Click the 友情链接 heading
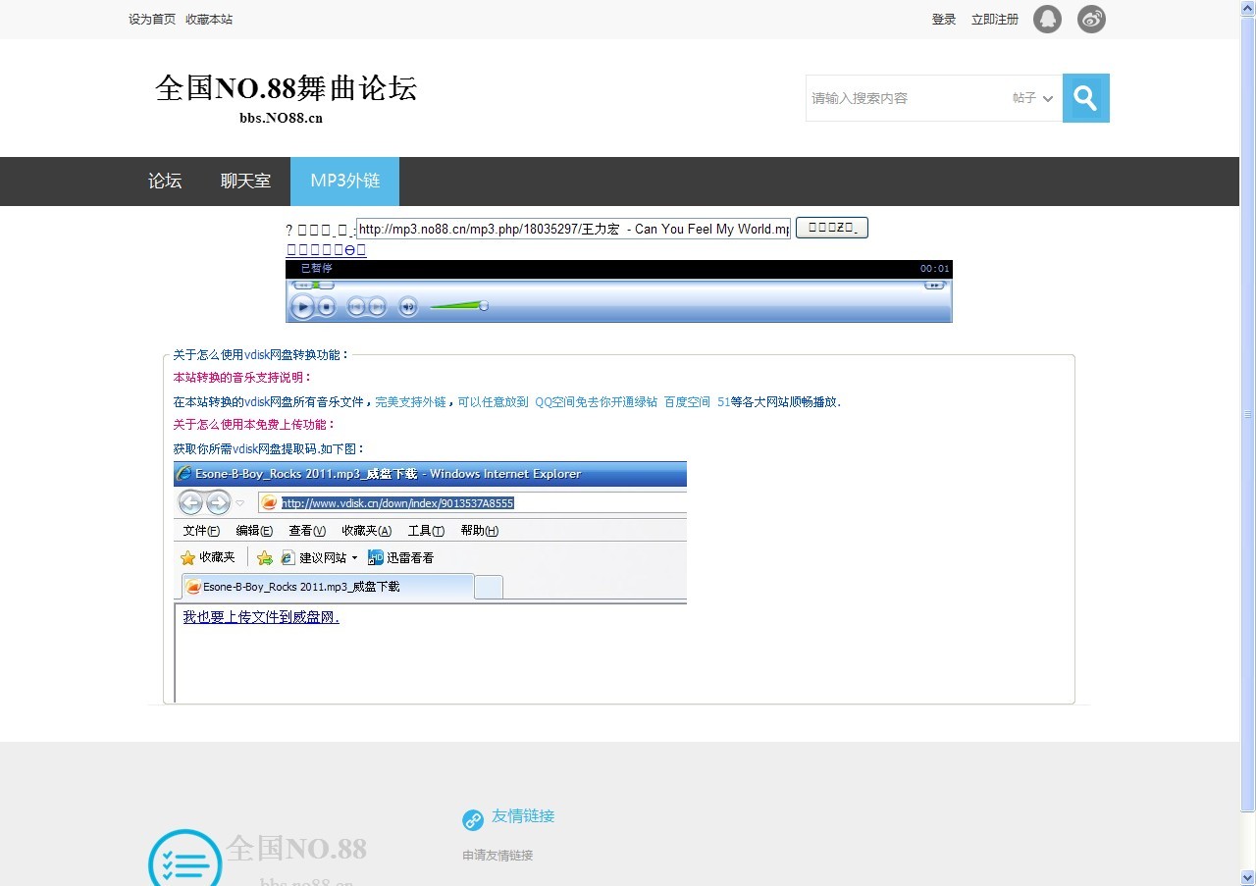 point(523,816)
